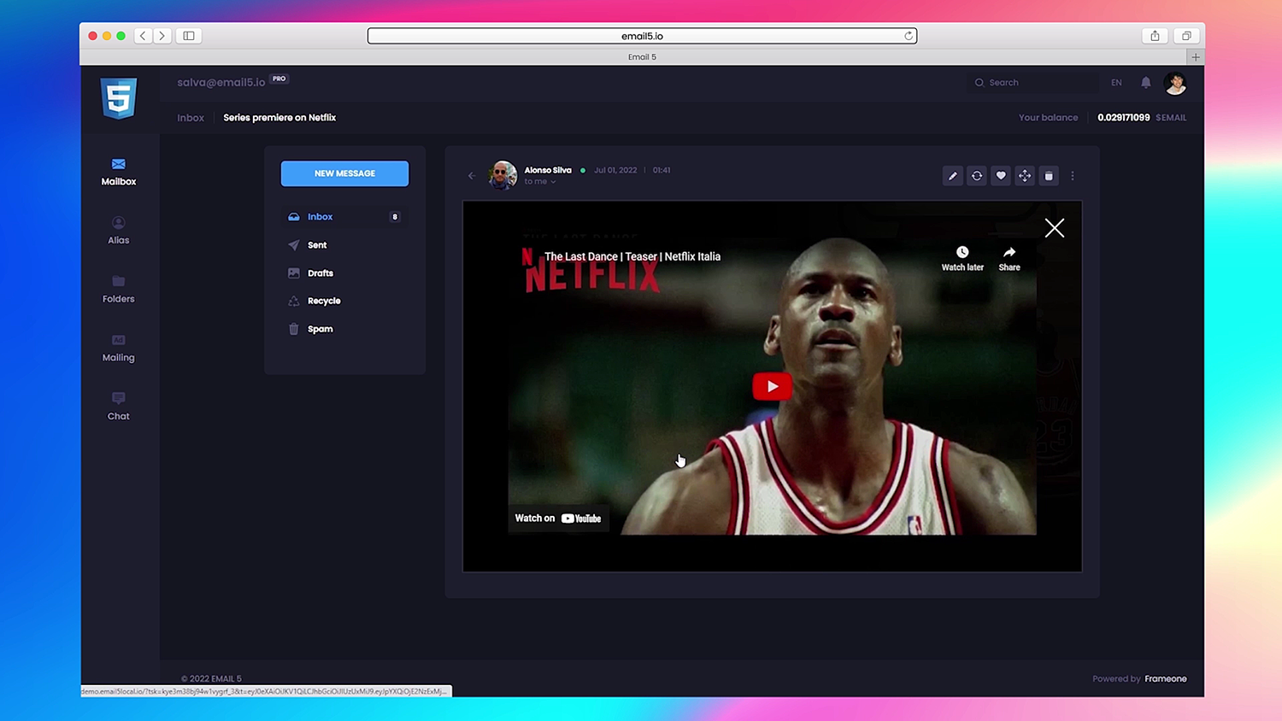Go to Folders in the sidebar

tap(119, 290)
